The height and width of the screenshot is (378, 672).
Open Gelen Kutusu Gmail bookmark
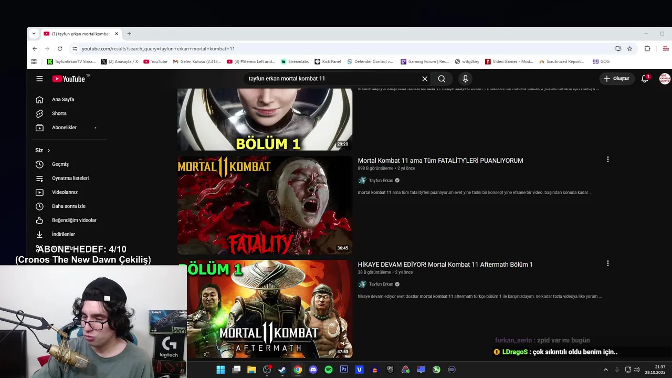[x=197, y=61]
